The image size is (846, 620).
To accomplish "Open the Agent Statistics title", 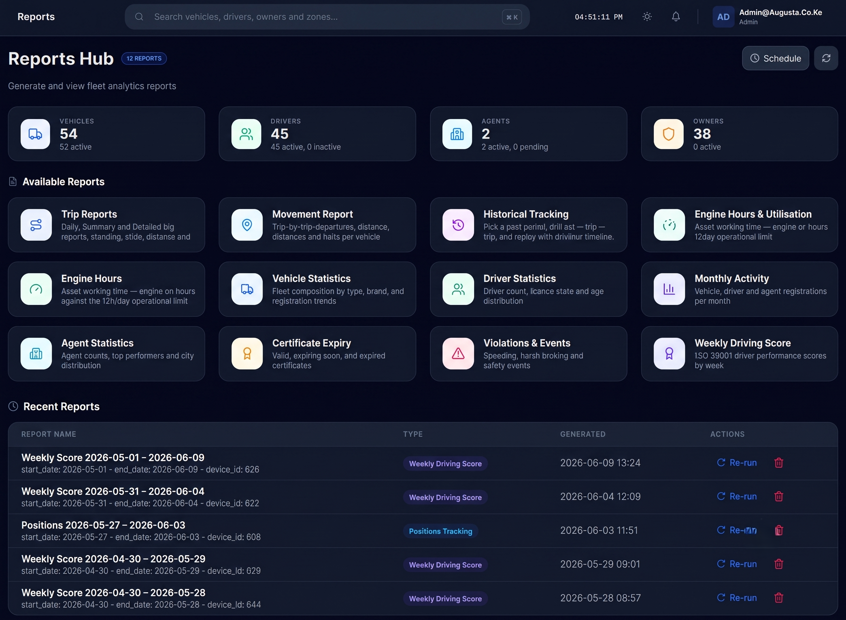I will tap(97, 343).
